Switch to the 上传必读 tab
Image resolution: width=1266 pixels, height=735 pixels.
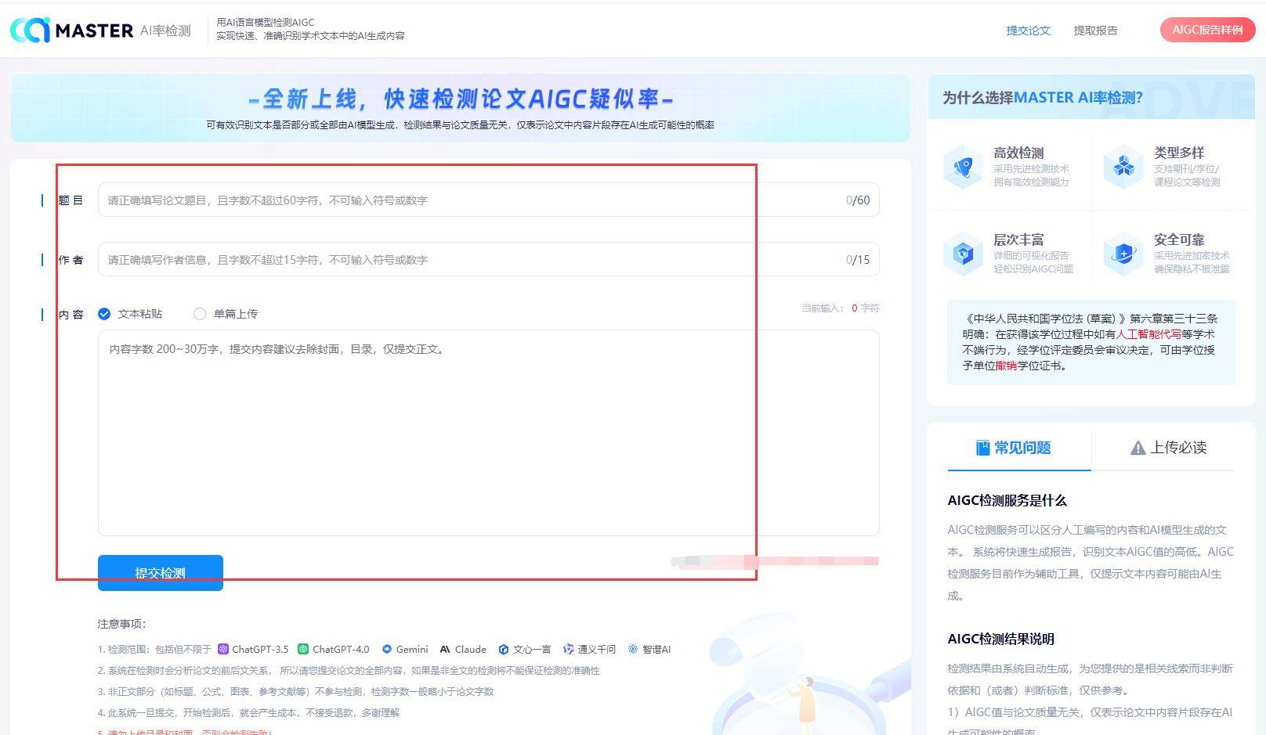click(x=1163, y=448)
